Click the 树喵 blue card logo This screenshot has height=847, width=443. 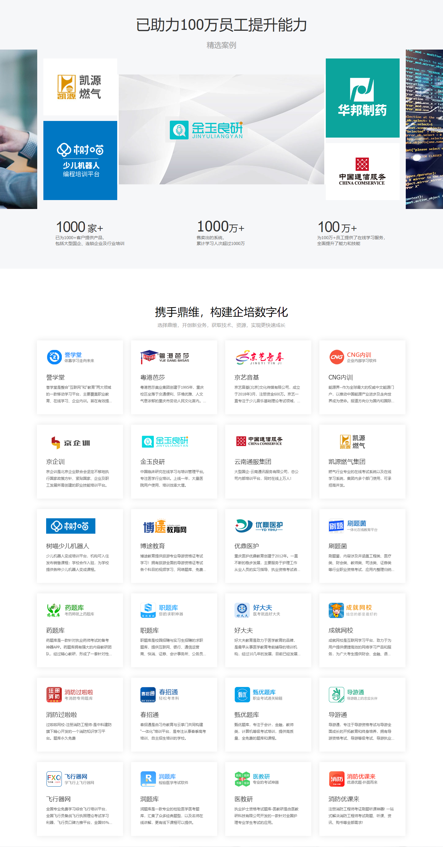[x=71, y=526]
